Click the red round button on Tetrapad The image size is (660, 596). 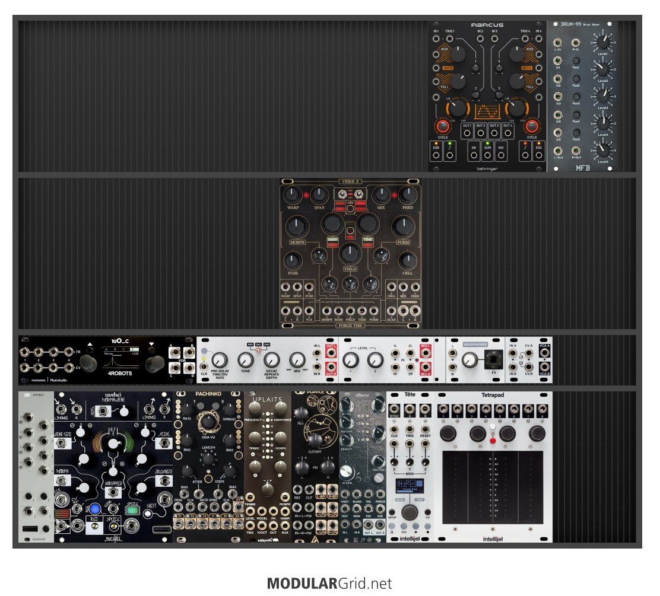[493, 441]
